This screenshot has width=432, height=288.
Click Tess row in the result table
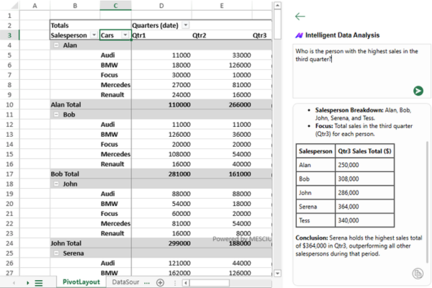tap(345, 220)
